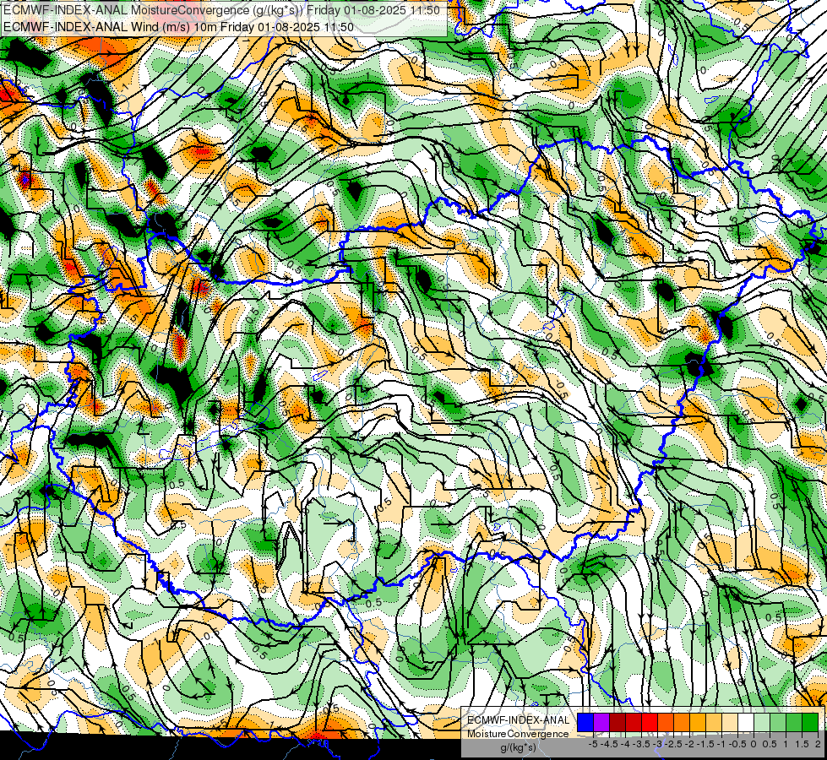Select the white legend swatch between -0.5 and 0
Screen dimensions: 827x760
tap(746, 722)
